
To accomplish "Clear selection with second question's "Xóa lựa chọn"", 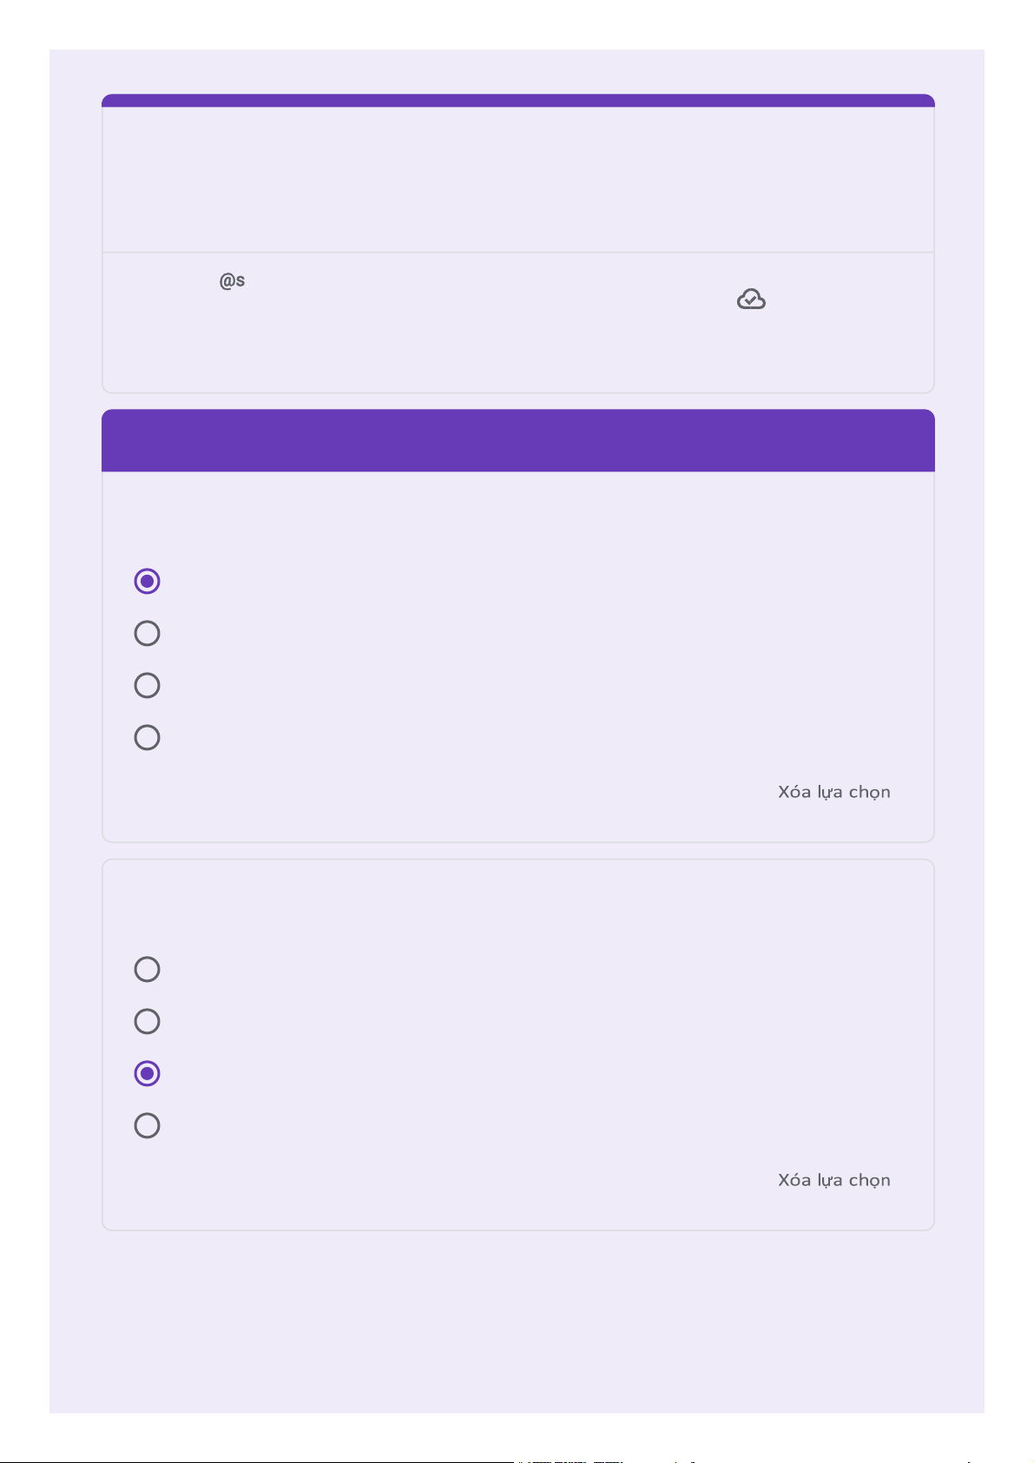I will pos(833,1180).
